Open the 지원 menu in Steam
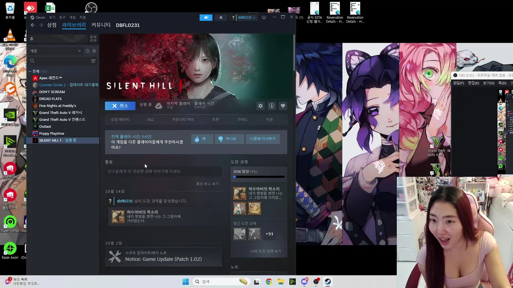The width and height of the screenshot is (513, 288). point(83,18)
